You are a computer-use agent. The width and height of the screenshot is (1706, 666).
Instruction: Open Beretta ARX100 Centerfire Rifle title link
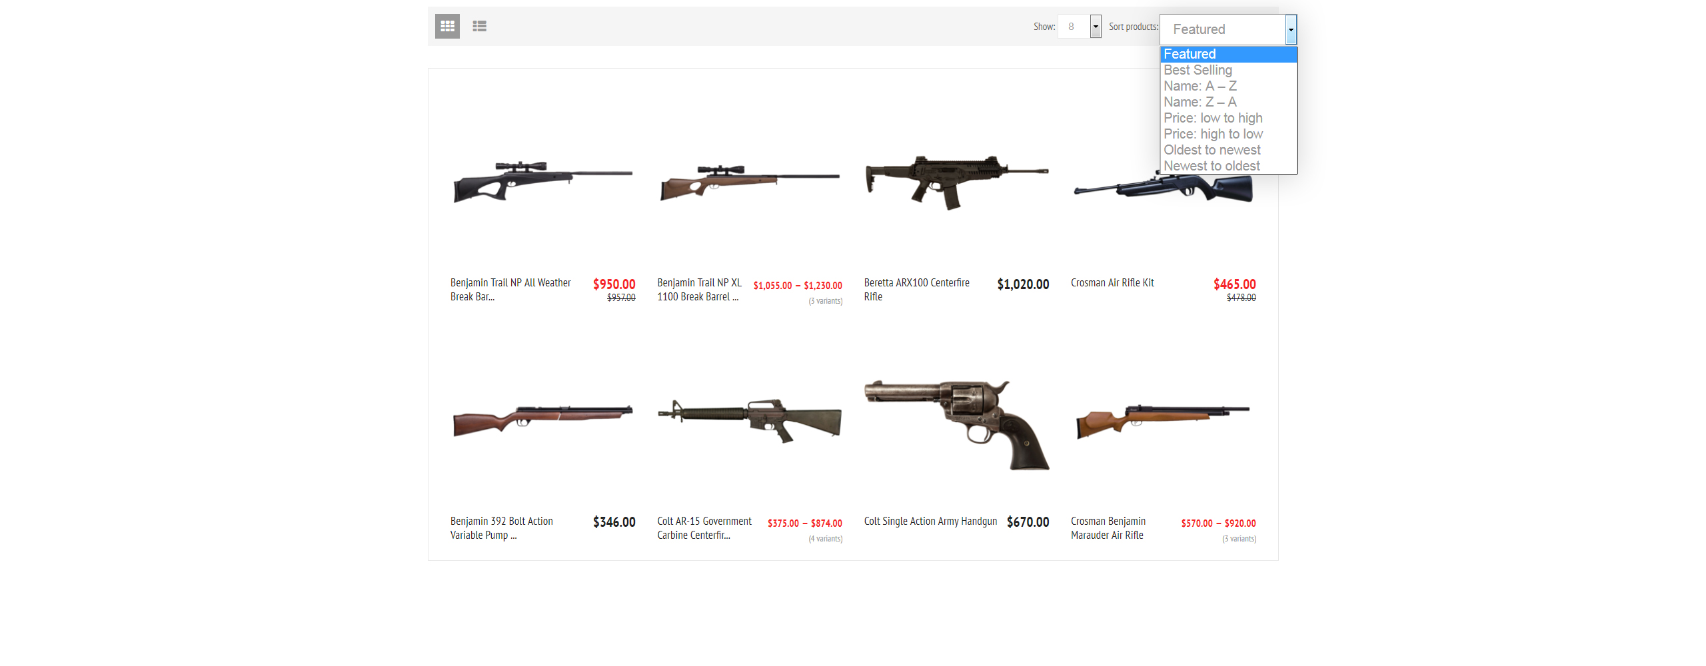tap(916, 290)
